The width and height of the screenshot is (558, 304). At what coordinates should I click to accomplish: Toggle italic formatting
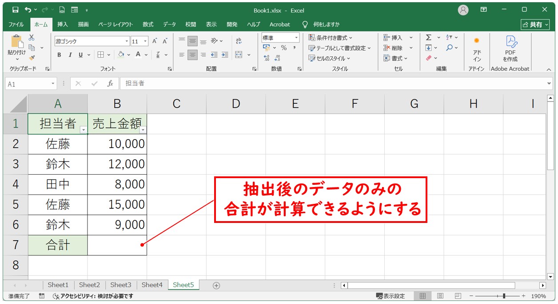coord(70,55)
